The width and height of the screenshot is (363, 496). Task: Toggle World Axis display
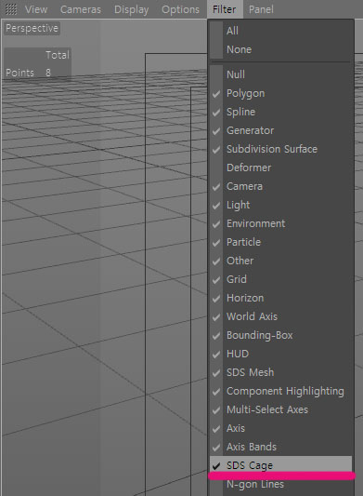point(281,316)
